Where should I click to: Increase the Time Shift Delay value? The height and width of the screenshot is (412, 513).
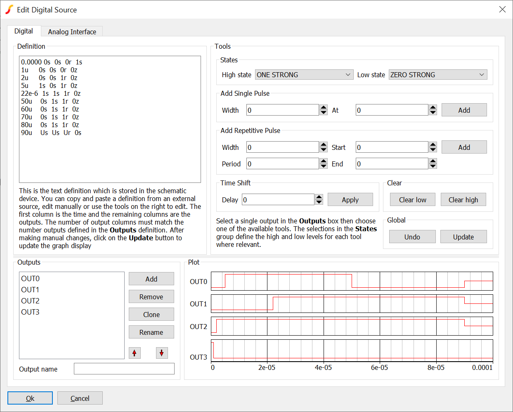[319, 197]
